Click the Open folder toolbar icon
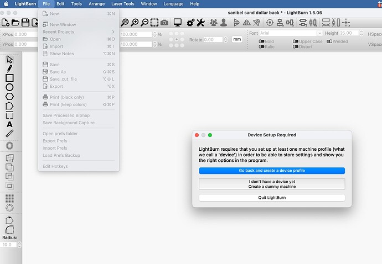This screenshot has width=382, height=264. 16,23
